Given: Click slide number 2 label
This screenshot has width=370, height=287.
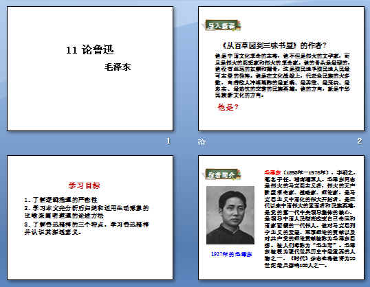Looking at the screenshot, I should coord(360,141).
